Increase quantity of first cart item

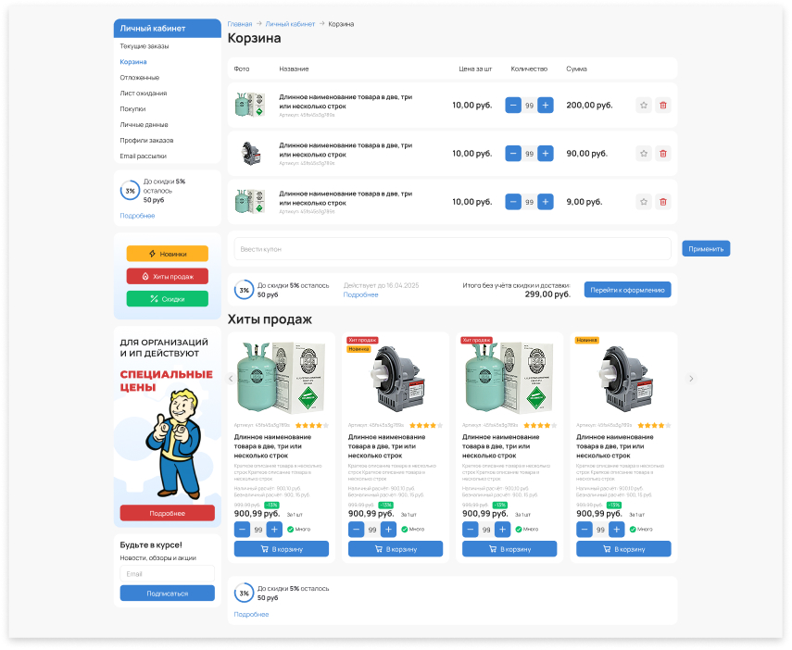(546, 106)
